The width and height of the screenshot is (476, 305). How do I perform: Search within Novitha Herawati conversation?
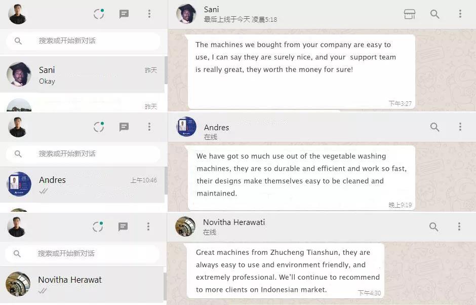click(x=434, y=226)
